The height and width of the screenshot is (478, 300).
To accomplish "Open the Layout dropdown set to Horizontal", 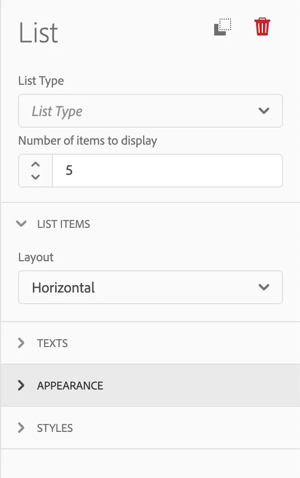I will click(x=151, y=287).
